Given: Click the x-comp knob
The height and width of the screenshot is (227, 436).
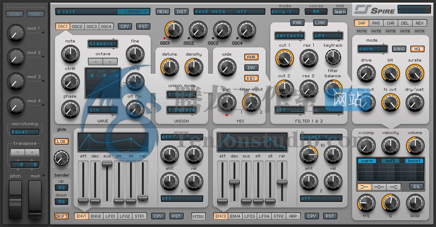Looking at the screenshot, I should pos(366,146).
